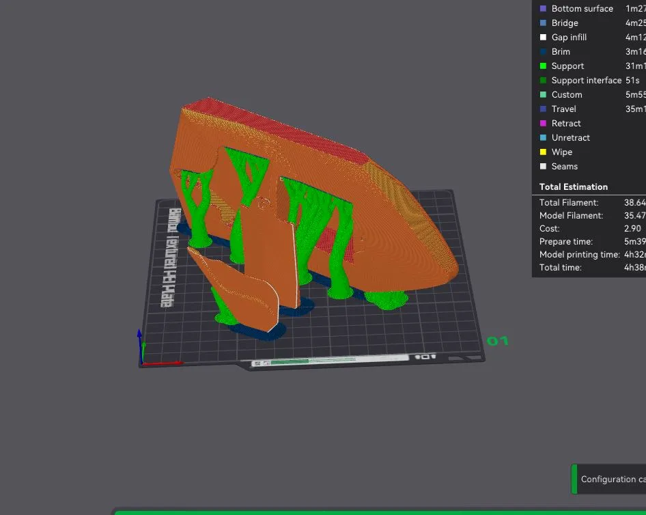
Task: Click the Support legend icon
Action: (x=543, y=66)
